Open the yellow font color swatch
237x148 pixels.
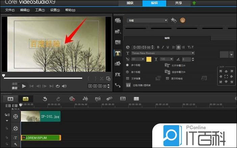(x=149, y=59)
